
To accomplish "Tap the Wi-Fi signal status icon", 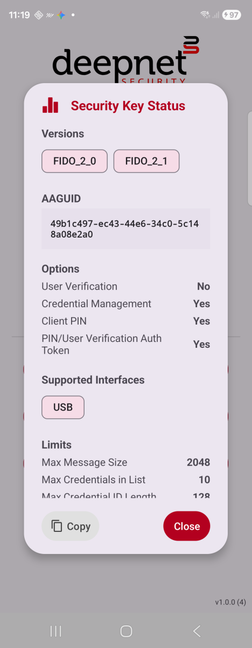I will coord(205,15).
